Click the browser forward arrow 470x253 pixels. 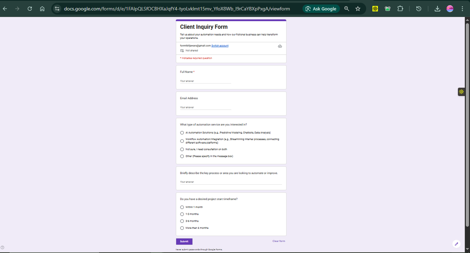[17, 9]
